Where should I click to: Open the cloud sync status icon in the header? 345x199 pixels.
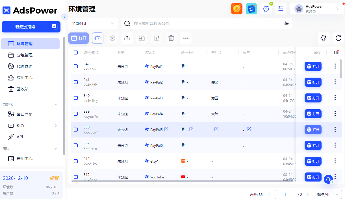pos(266,9)
